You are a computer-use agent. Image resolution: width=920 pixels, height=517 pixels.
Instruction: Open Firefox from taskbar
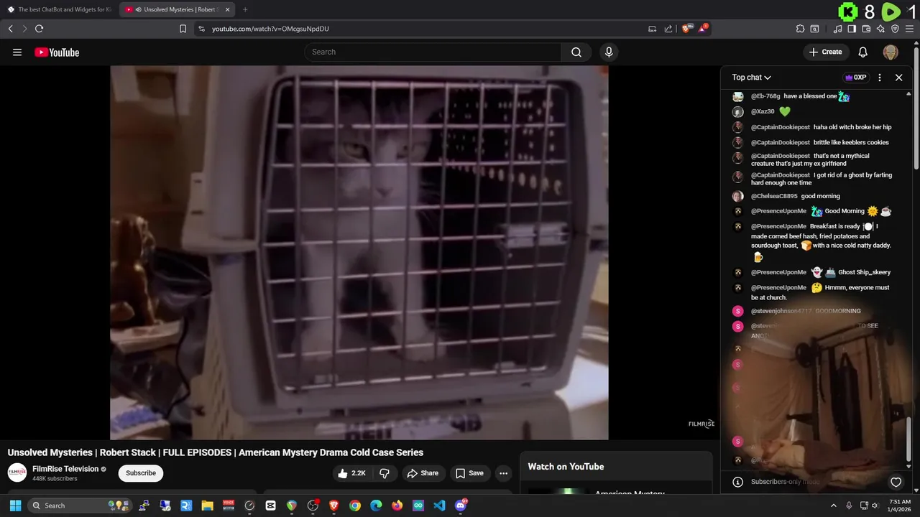[397, 506]
